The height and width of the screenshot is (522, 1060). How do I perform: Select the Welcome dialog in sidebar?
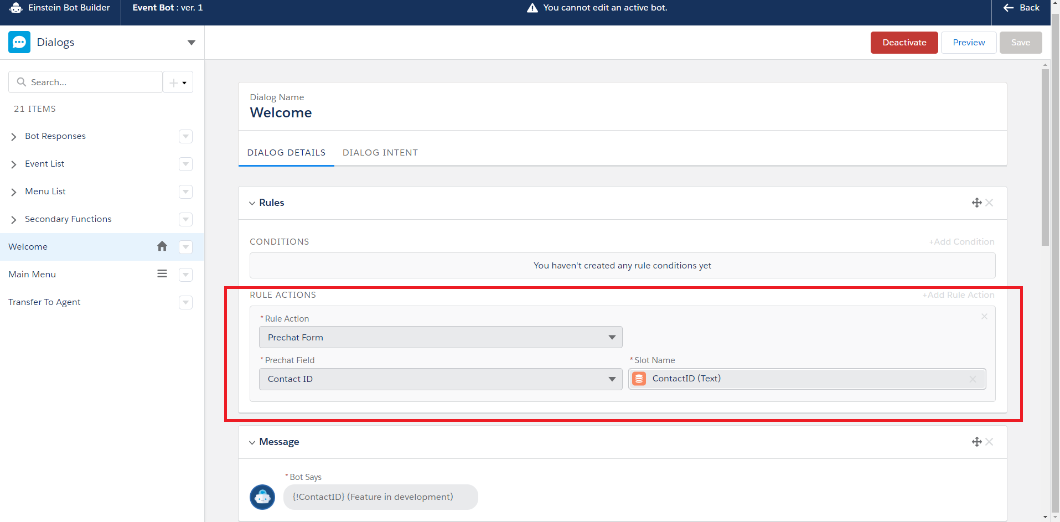coord(102,247)
